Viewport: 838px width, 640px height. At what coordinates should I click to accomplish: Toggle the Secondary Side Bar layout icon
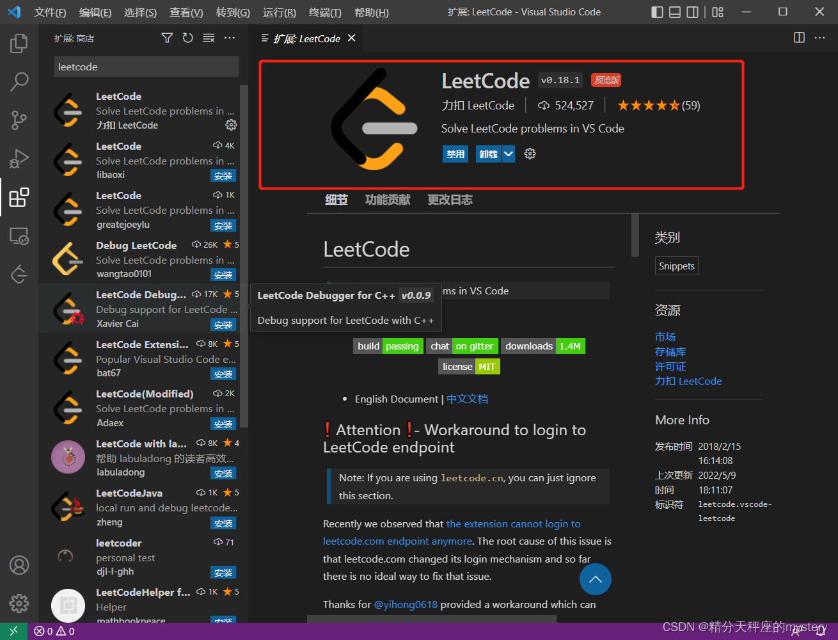pos(692,12)
